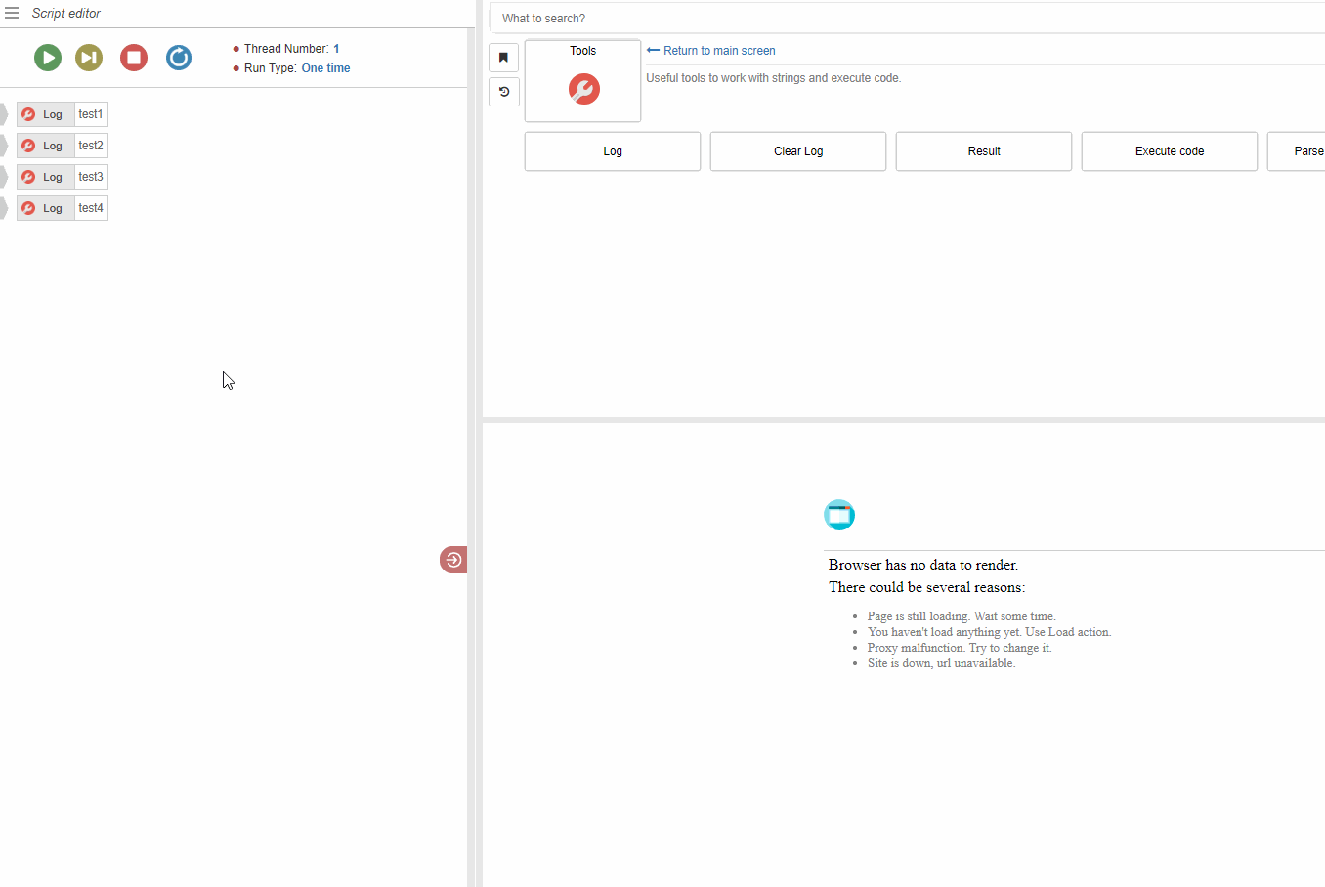Click the browser window icon
Viewport: 1325px width, 887px height.
839,515
